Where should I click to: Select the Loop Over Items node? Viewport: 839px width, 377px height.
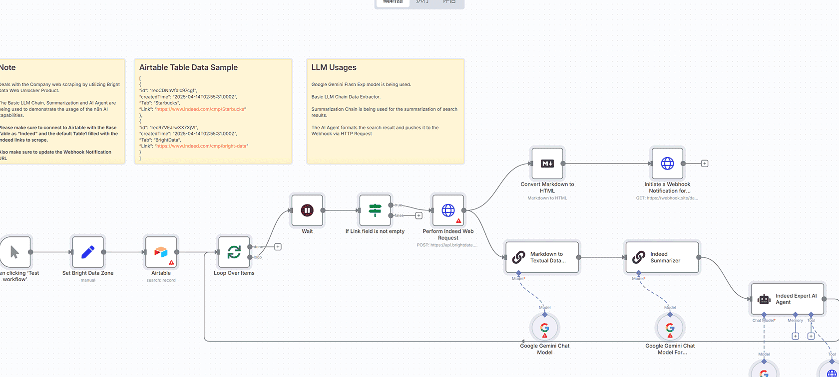coord(234,252)
